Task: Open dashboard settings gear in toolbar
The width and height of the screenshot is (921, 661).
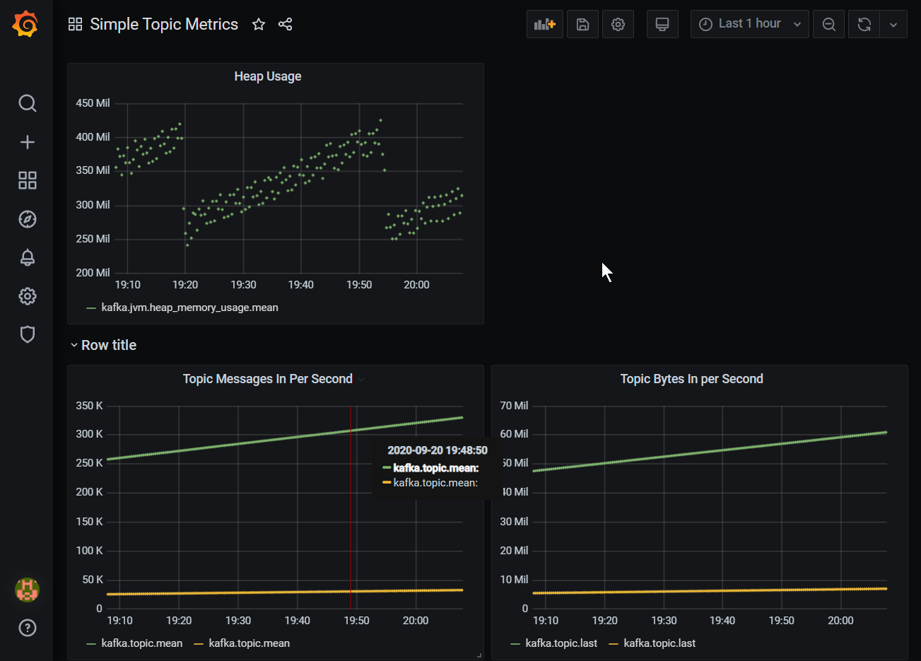Action: [x=618, y=24]
